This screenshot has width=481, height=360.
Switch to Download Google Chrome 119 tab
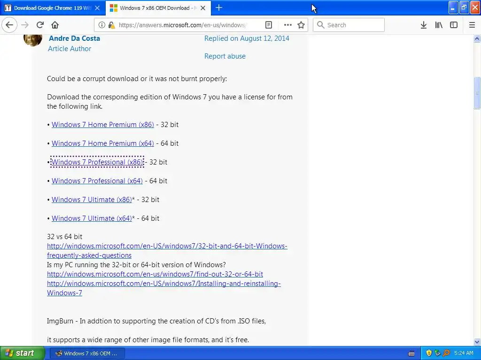53,8
